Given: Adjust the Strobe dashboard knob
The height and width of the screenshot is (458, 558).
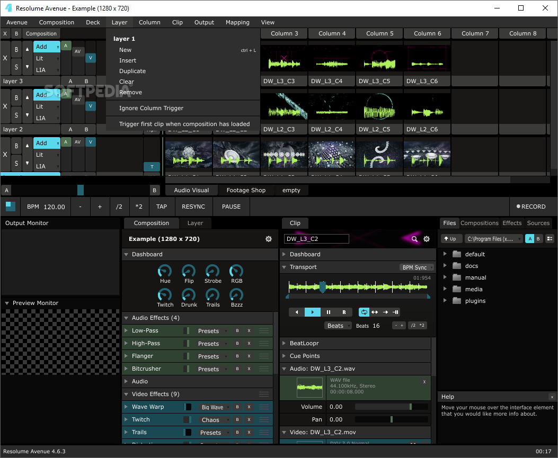Looking at the screenshot, I should [x=212, y=271].
